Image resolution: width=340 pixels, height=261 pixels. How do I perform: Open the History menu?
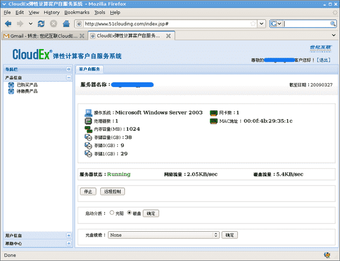click(51, 12)
